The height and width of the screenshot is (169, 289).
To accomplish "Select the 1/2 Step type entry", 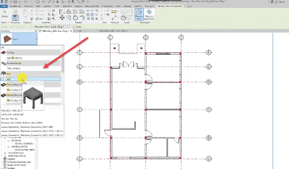I will tap(31, 53).
